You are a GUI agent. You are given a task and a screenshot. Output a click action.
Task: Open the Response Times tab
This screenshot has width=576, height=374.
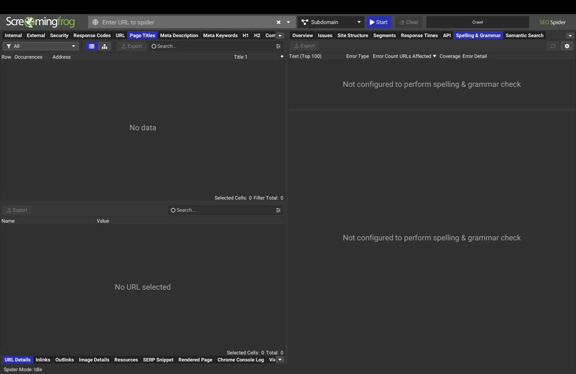coord(419,36)
